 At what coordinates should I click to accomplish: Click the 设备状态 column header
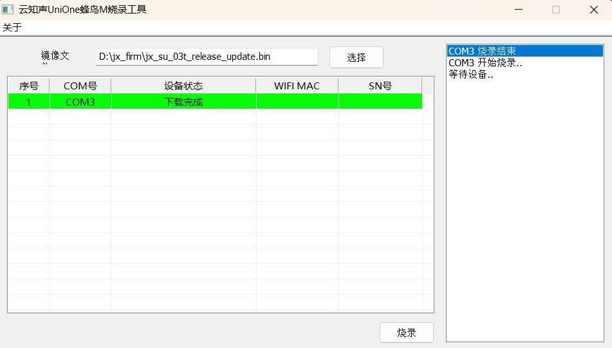(x=184, y=86)
